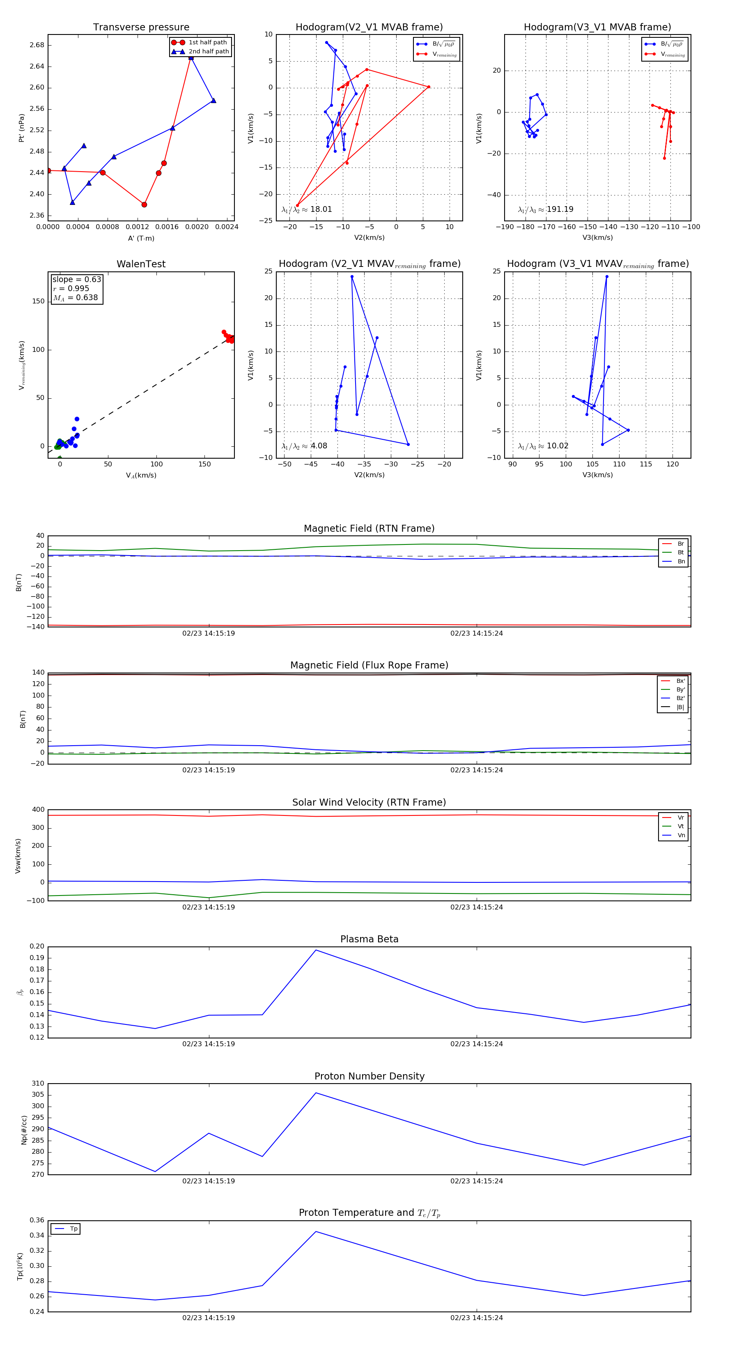Click the 'Hodogram(V3_V1 MVAB frame)' title
The height and width of the screenshot is (1355, 739).
coord(597,28)
